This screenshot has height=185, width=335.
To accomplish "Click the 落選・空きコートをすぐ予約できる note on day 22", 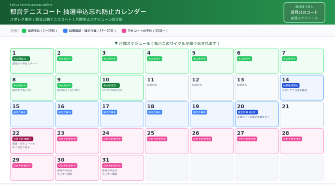I will 23,146.
